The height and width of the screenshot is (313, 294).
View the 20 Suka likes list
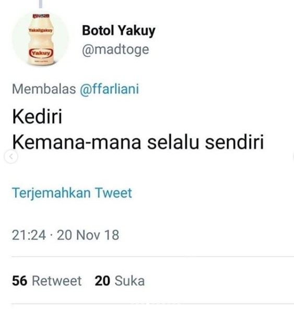click(120, 281)
